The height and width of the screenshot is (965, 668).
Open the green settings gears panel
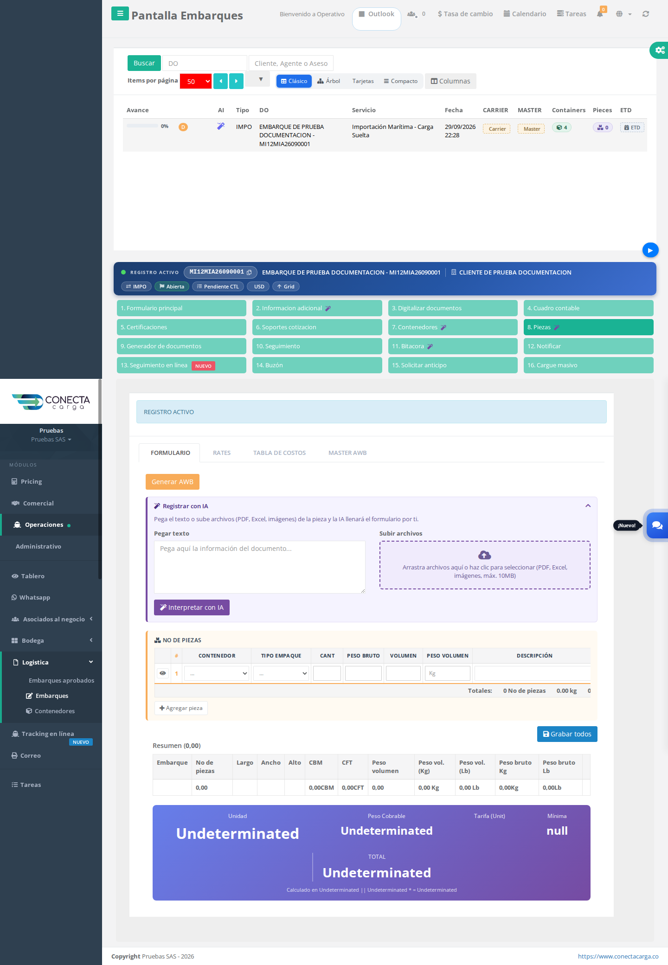coord(659,50)
